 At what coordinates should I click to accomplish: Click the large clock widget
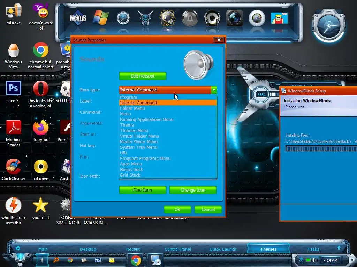click(328, 26)
